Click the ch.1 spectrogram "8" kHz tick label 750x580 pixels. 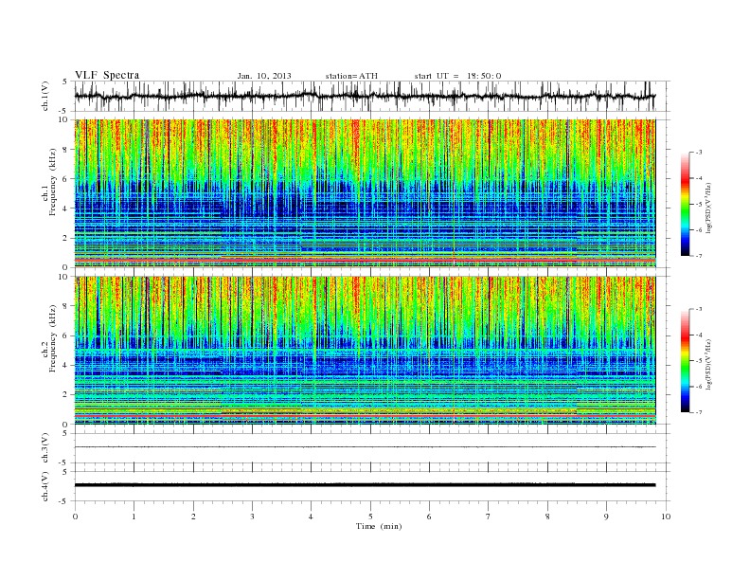(x=65, y=150)
